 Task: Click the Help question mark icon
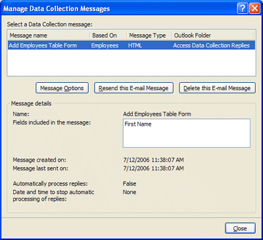(243, 9)
